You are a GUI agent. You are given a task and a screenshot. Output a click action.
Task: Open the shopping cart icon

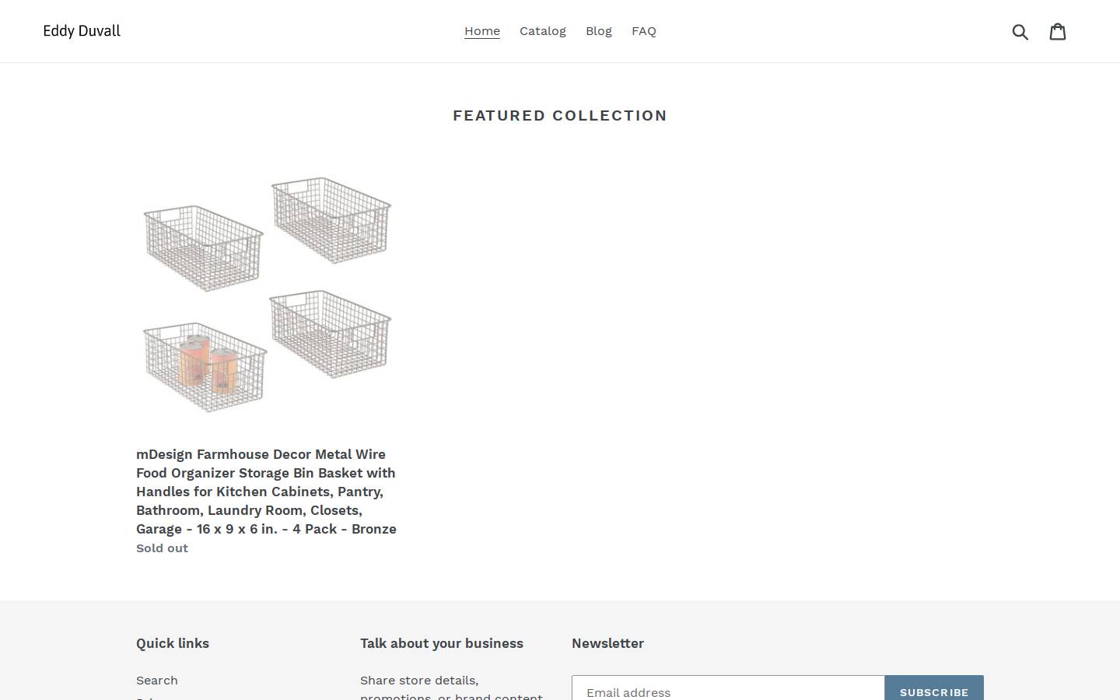(x=1058, y=31)
